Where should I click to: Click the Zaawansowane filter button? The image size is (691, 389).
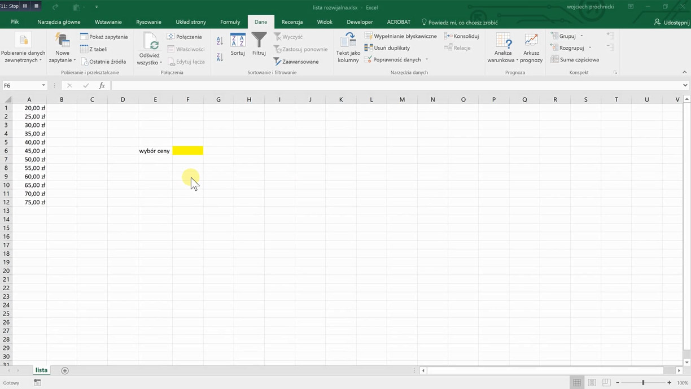[x=296, y=62]
